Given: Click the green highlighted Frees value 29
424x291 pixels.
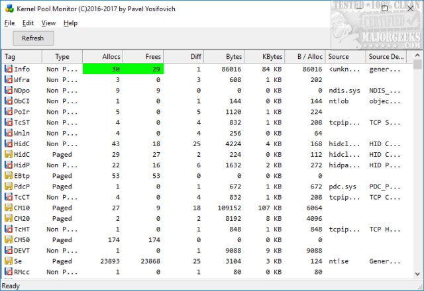Looking at the screenshot, I should (x=156, y=69).
